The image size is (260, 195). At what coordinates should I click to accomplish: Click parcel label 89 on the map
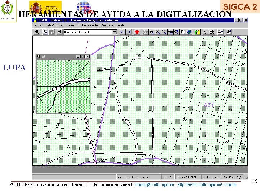click(97, 60)
